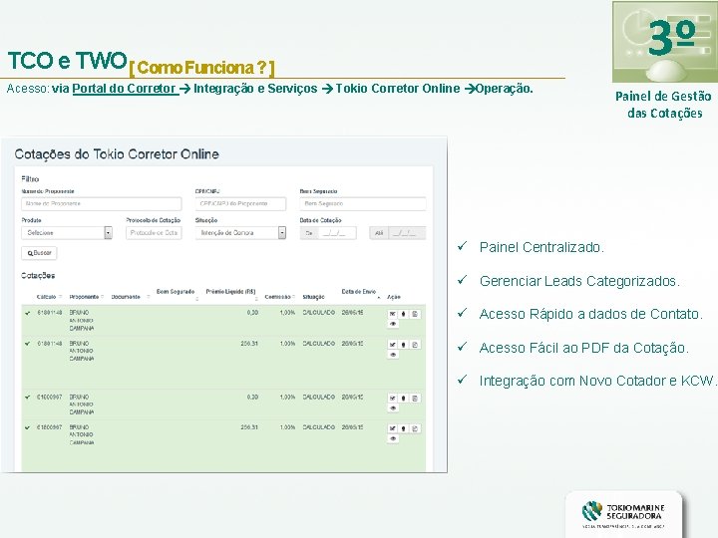Click eye icon for 61800987 premium 0,30

pos(393,408)
